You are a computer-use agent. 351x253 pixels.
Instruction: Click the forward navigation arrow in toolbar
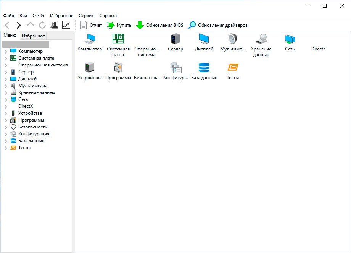coord(19,25)
